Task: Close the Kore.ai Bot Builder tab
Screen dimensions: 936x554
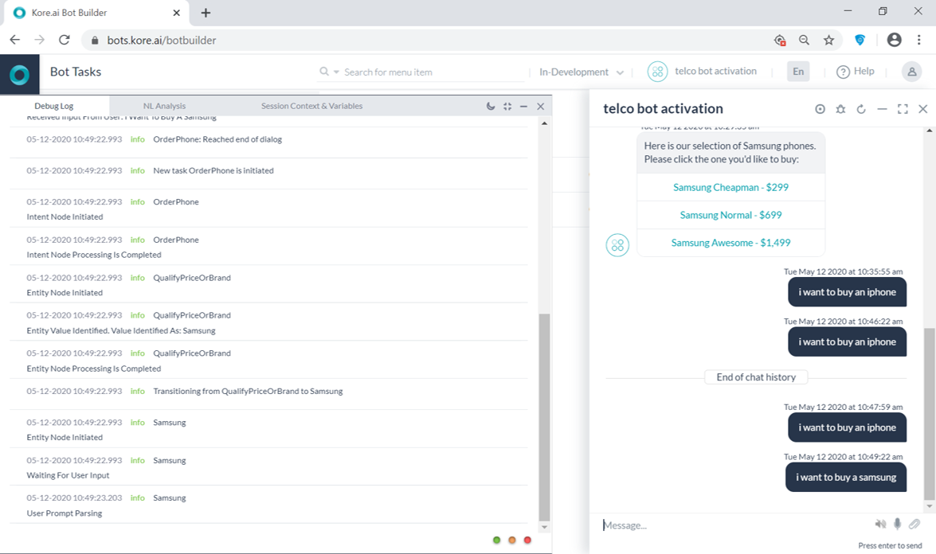Action: coord(177,13)
